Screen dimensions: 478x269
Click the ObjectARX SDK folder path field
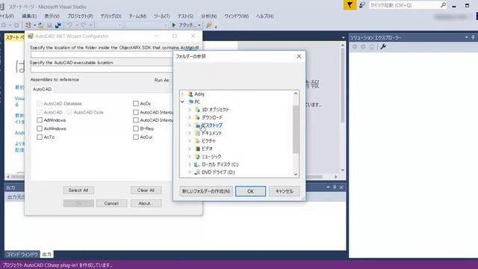click(102, 55)
